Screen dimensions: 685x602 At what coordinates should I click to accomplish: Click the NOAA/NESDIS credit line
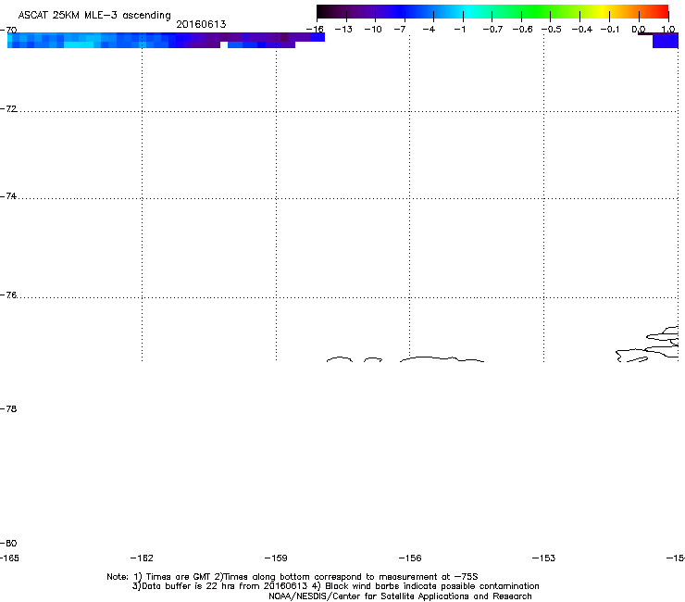[x=400, y=596]
